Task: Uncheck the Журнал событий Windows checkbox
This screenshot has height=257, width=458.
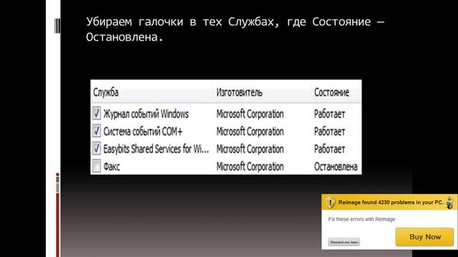Action: 97,114
